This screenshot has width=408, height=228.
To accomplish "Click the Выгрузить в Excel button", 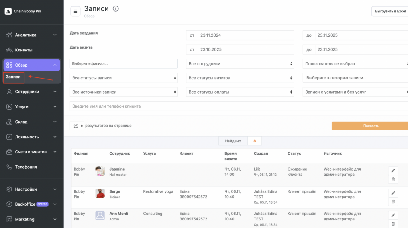I will point(390,11).
